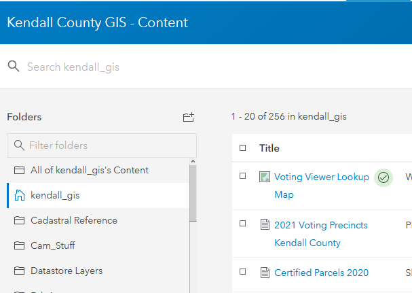Show All of kendall_gis's Content
412x293 pixels.
(89, 170)
